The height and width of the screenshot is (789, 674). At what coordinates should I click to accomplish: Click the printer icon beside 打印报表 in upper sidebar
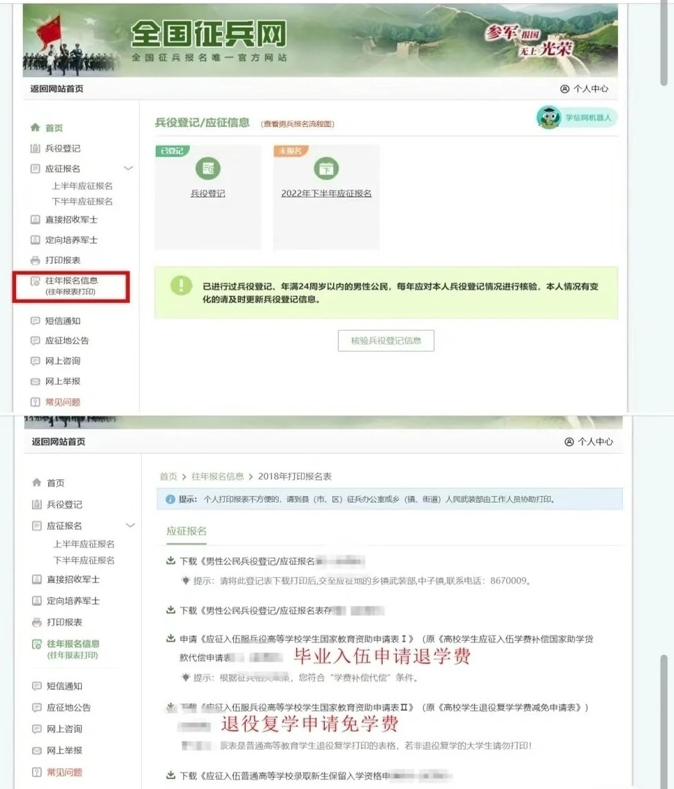coord(35,260)
